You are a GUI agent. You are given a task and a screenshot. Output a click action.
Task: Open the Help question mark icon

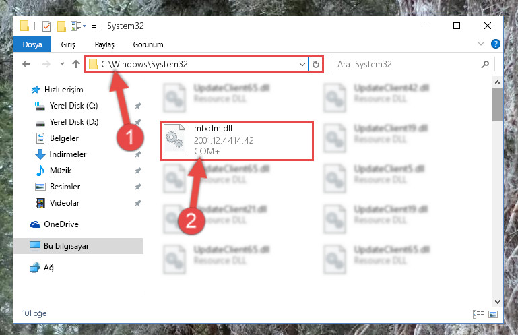[x=495, y=44]
